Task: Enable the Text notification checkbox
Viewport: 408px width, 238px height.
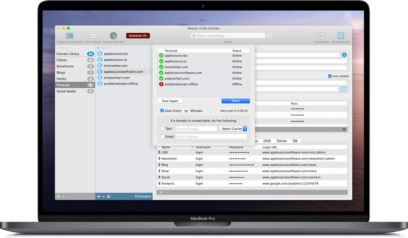Action: click(x=163, y=129)
